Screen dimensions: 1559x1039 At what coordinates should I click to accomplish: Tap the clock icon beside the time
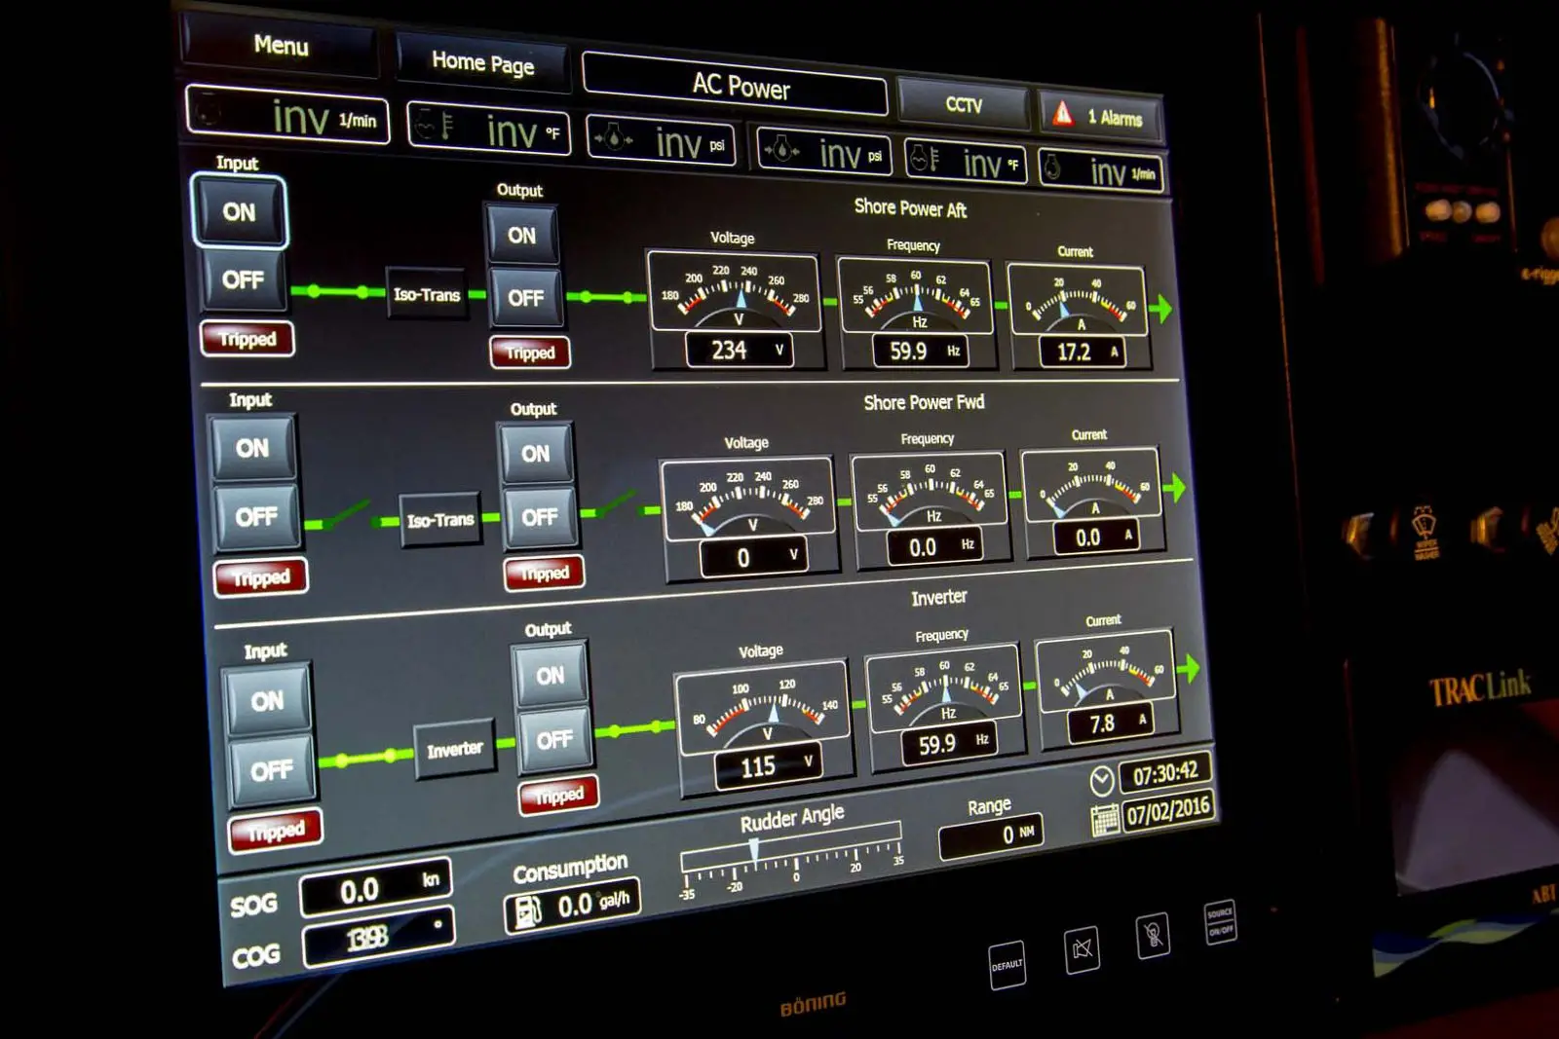[1101, 781]
